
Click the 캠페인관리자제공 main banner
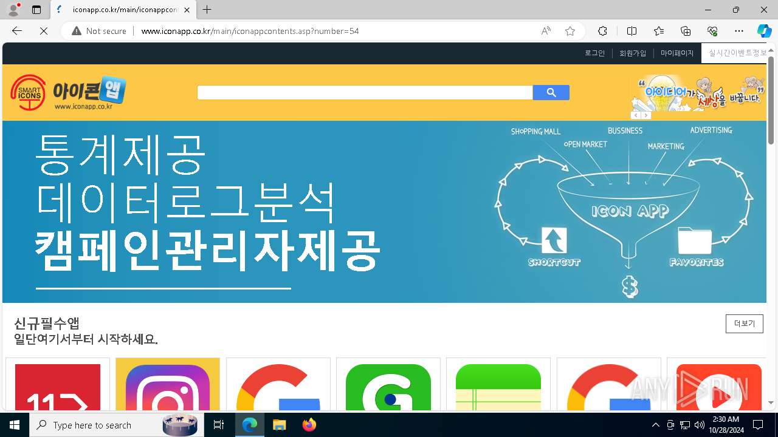tap(384, 212)
